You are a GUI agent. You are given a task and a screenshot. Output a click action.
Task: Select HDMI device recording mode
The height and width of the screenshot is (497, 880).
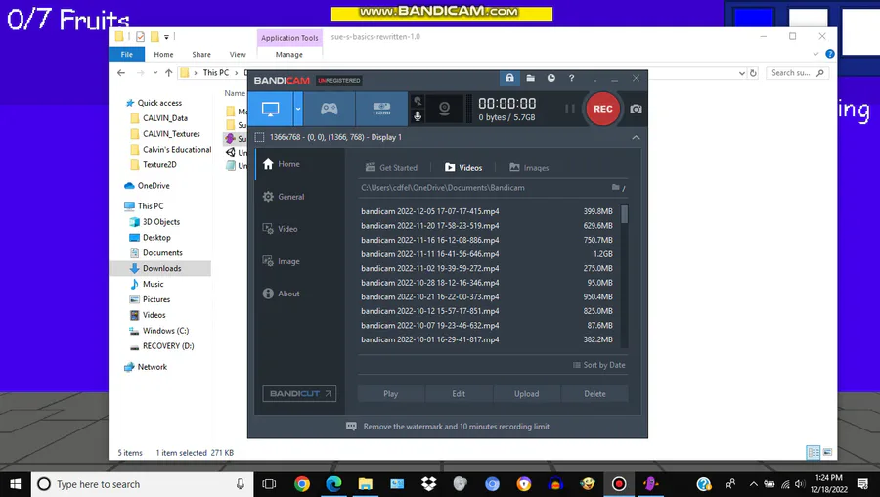pyautogui.click(x=381, y=109)
